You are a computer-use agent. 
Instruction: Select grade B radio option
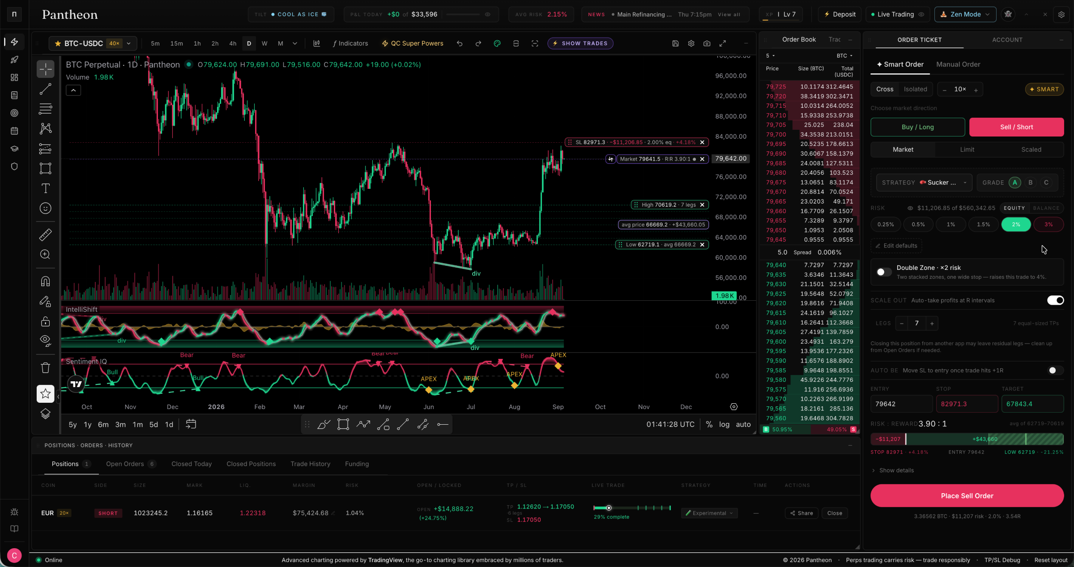point(1031,183)
